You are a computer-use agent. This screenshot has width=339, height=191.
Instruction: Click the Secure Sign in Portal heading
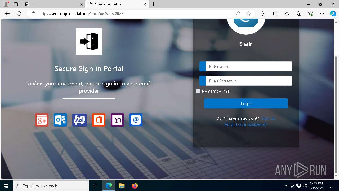[89, 68]
